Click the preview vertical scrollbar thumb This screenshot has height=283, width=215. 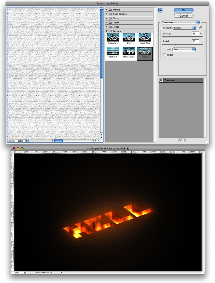click(x=102, y=44)
